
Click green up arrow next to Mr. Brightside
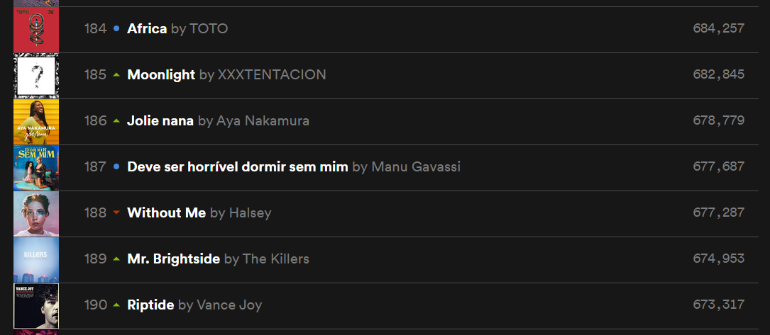(116, 259)
